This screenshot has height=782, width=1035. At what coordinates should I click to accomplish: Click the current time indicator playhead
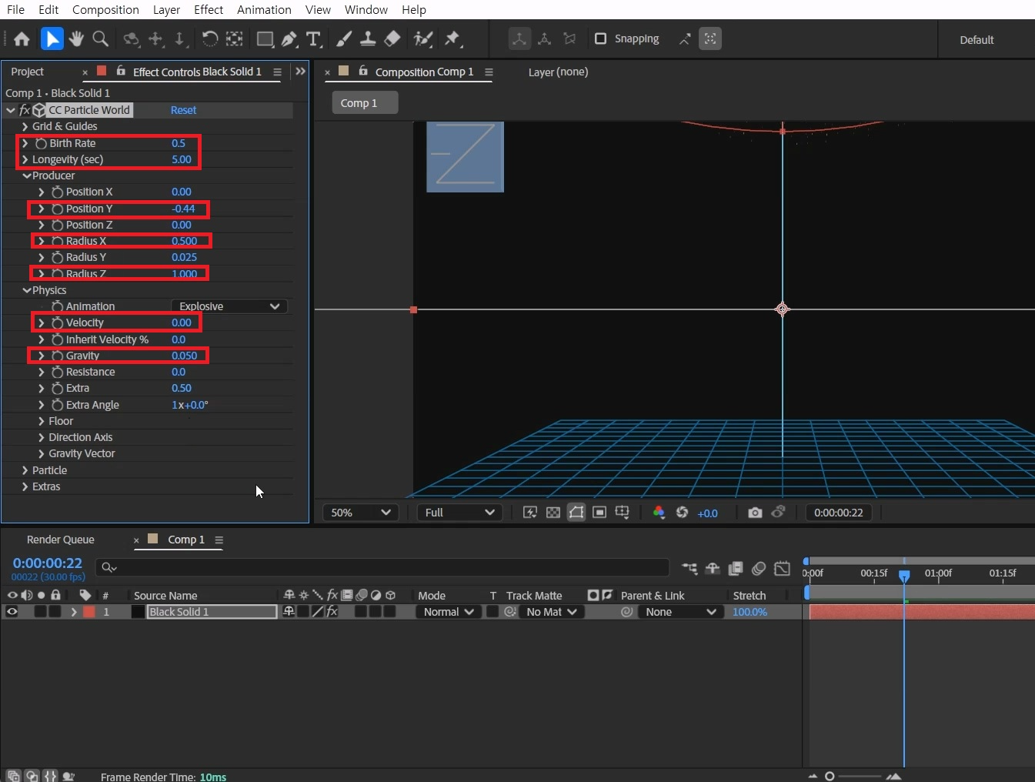point(904,575)
